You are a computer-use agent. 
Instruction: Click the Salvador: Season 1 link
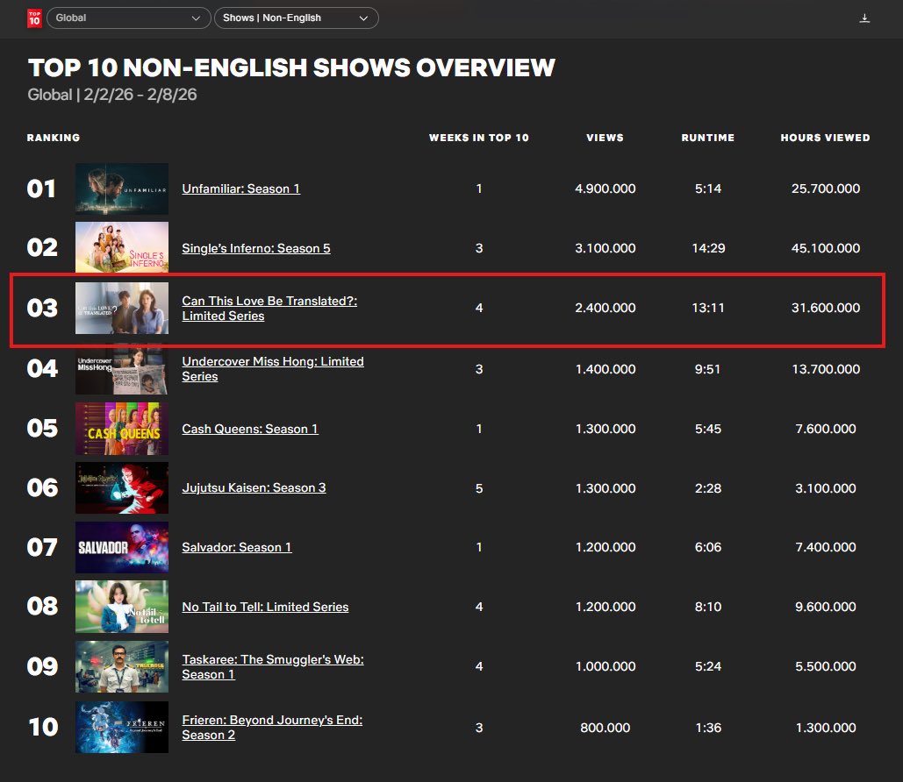[236, 546]
